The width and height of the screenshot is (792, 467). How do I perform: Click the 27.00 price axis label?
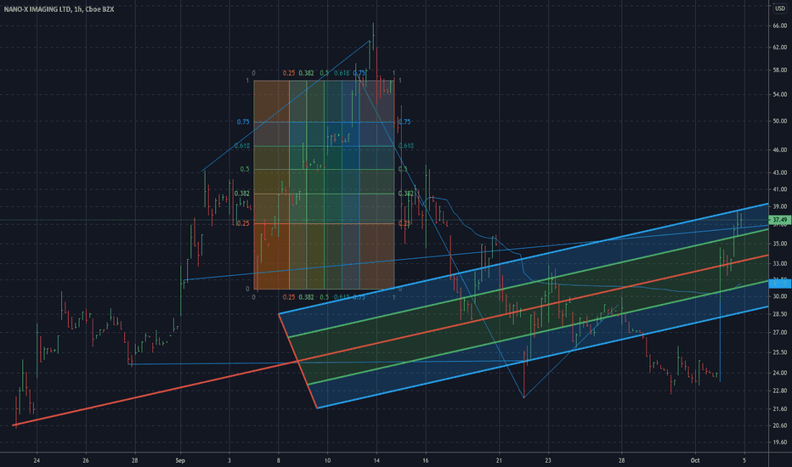tap(779, 333)
